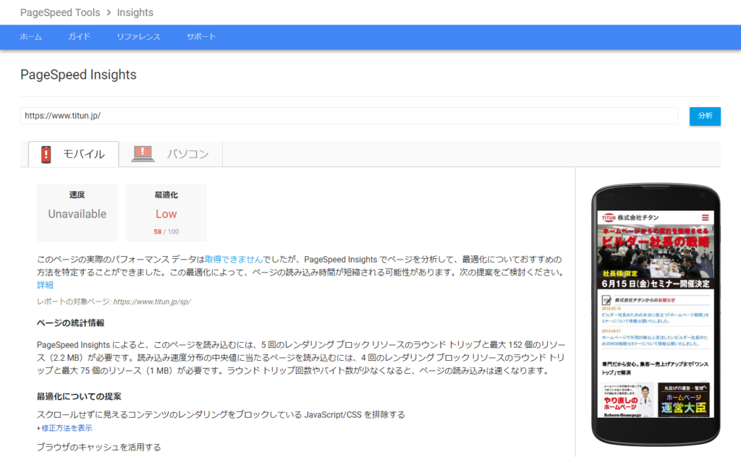Click the laptop warning icon on パソコン tab
Image resolution: width=741 pixels, height=457 pixels.
click(x=143, y=153)
